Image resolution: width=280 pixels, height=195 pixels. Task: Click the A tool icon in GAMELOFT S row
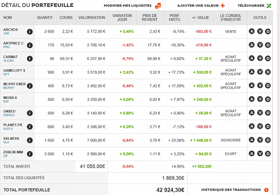[252, 72]
